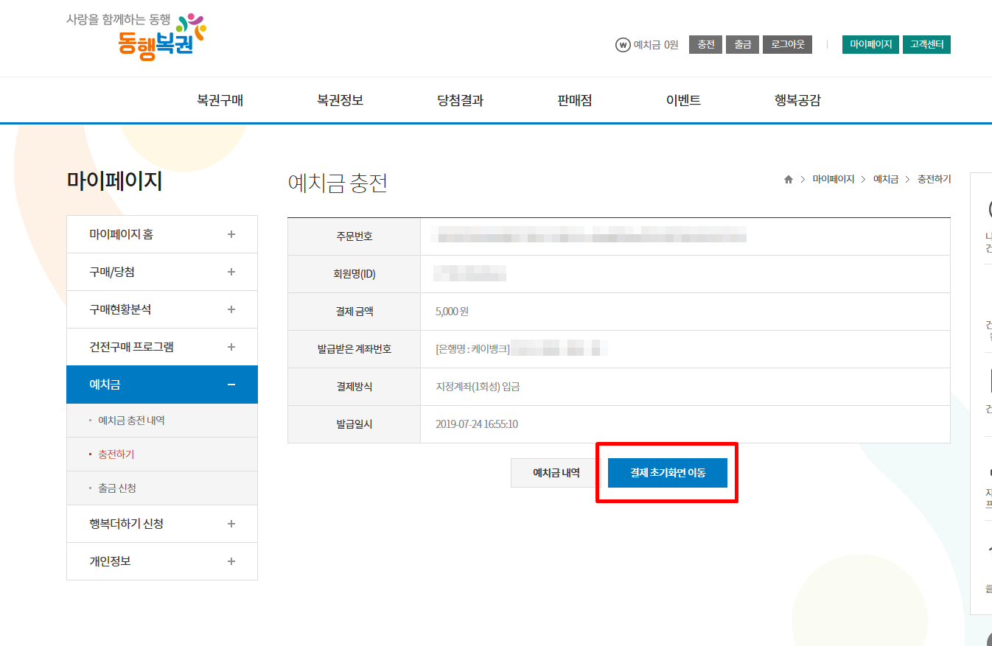Click the home icon in the breadcrumb
This screenshot has height=646, width=992.
pyautogui.click(x=789, y=180)
